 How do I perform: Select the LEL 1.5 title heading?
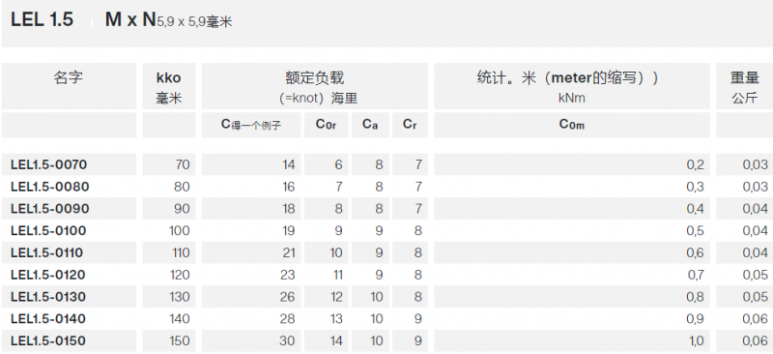(x=42, y=19)
